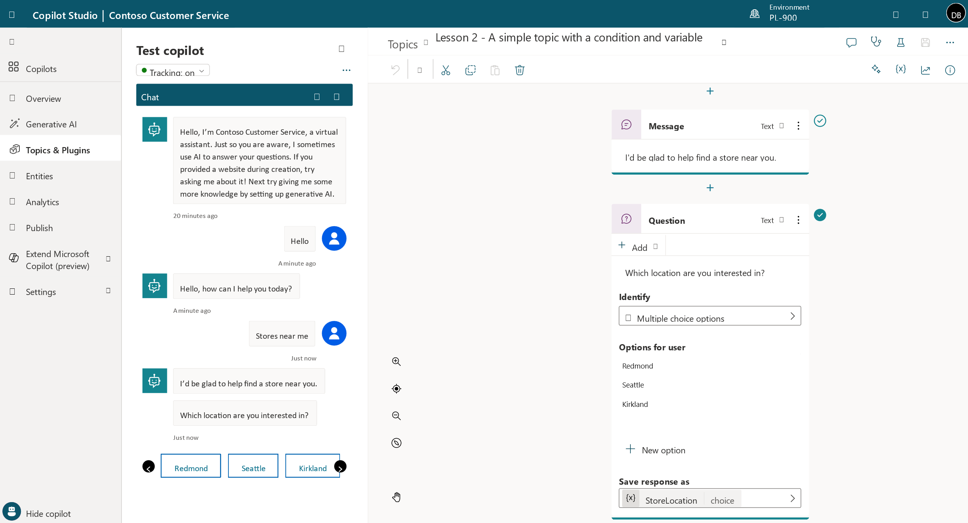Add node between Message and Question
Viewport: 968px width, 523px height.
tap(710, 188)
